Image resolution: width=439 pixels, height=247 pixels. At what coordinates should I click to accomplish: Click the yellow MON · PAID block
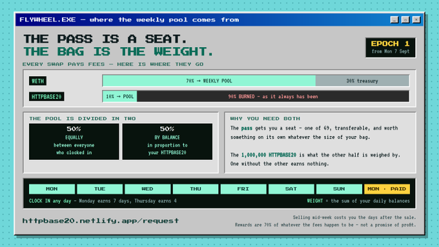(x=387, y=189)
